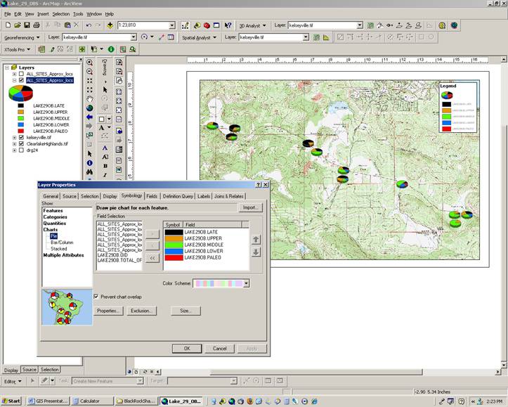The height and width of the screenshot is (407, 508).
Task: Click the red LAKE29OB.PALEO symbol swatch
Action: 174,257
